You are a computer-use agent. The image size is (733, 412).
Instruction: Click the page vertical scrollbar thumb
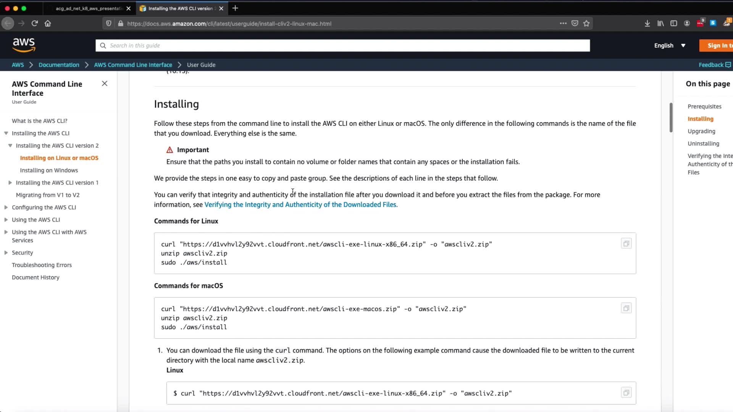[x=671, y=117]
